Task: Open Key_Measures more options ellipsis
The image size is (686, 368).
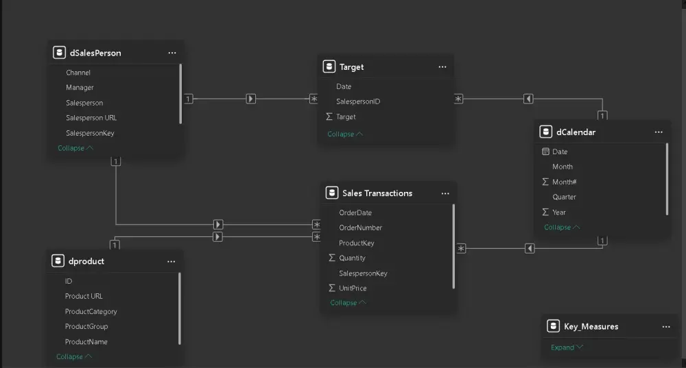Action: [666, 326]
